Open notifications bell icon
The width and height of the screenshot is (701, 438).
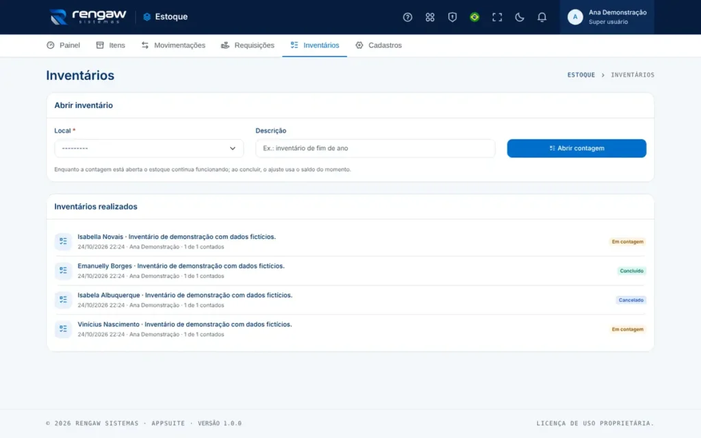click(541, 17)
